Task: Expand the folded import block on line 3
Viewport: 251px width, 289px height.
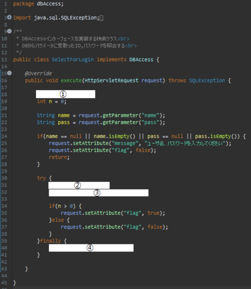Action: click(9, 17)
